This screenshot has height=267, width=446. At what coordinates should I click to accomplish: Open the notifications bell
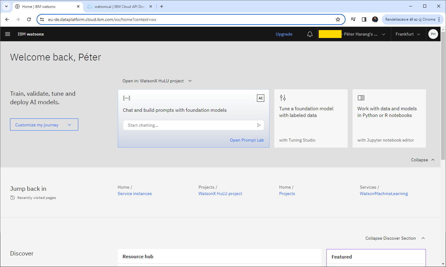[x=310, y=34]
